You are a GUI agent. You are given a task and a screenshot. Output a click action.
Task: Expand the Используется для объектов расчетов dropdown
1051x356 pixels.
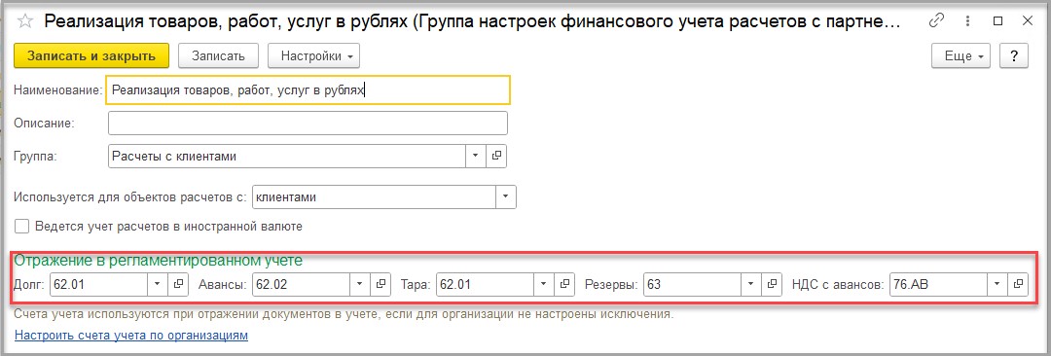[x=505, y=197]
